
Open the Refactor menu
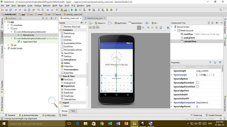pos(47,6)
